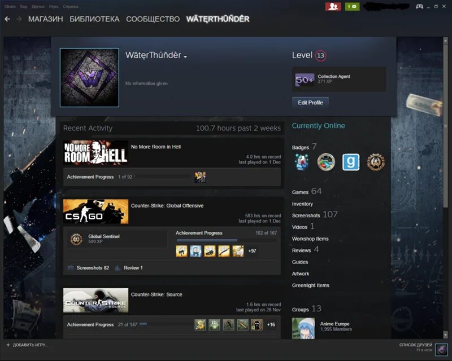452x361 pixels.
Task: Open the Anime Europe group
Action: point(334,324)
